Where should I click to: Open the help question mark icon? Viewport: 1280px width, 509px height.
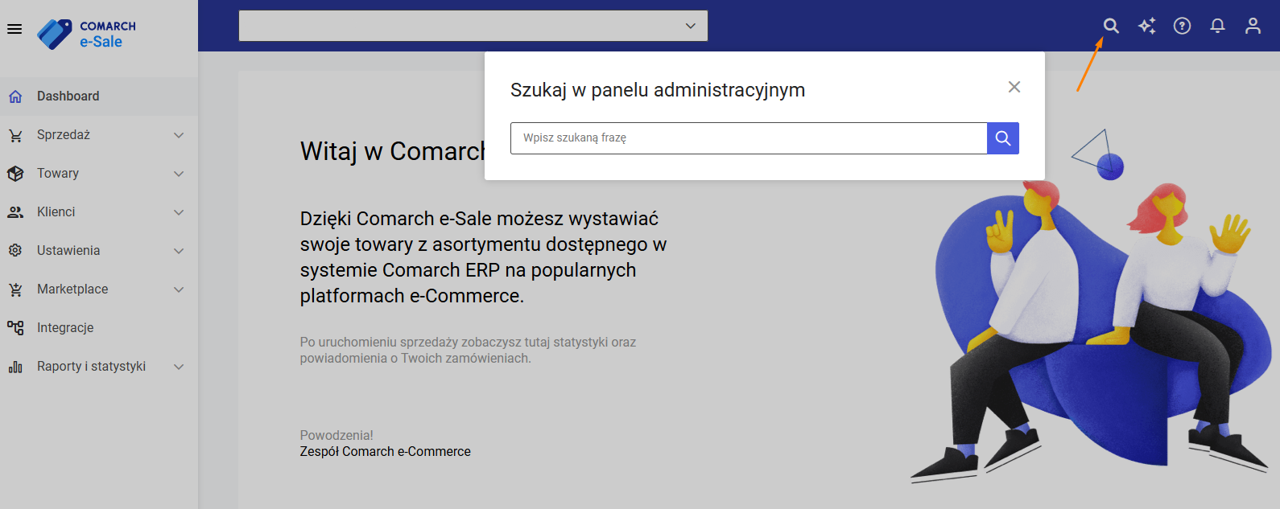1182,26
